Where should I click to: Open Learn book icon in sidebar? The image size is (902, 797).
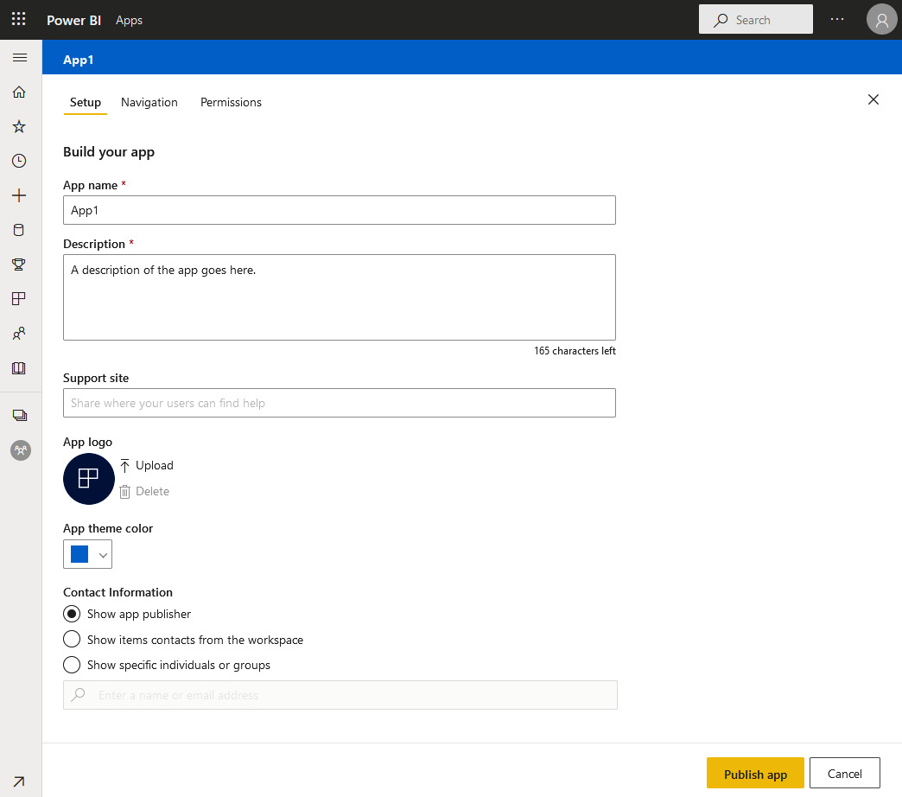pyautogui.click(x=19, y=368)
